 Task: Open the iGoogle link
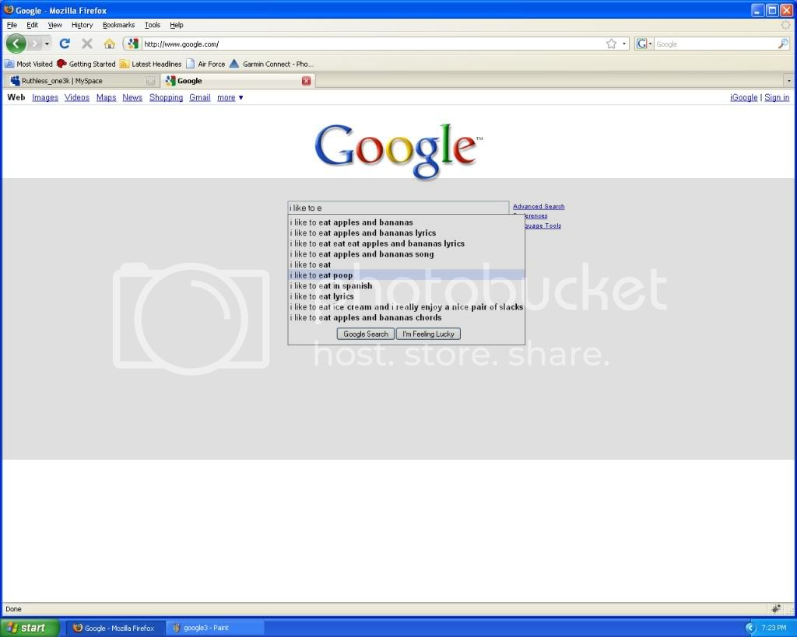pos(743,97)
